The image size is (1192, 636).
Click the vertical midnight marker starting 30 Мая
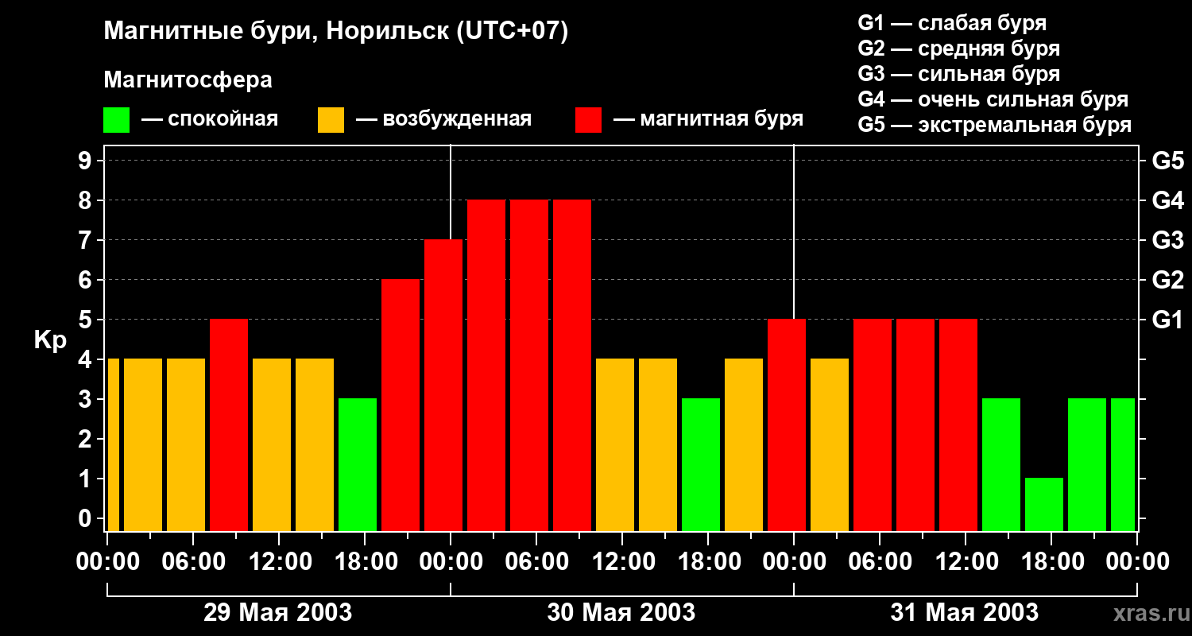(451, 192)
